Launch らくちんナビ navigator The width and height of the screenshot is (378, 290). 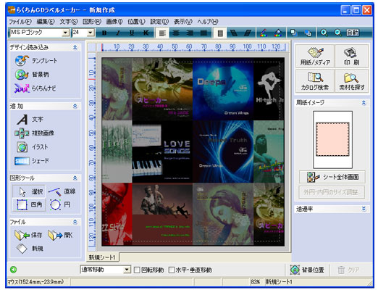click(x=35, y=88)
